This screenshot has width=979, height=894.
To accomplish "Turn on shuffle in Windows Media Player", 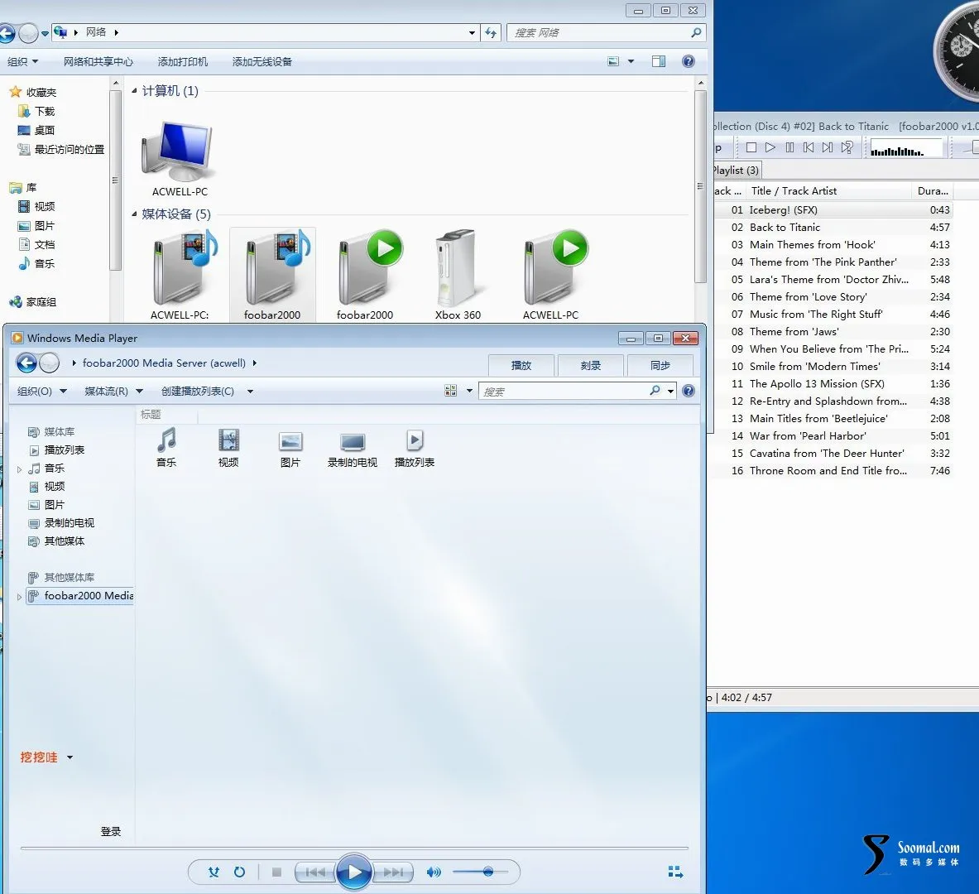I will point(214,872).
